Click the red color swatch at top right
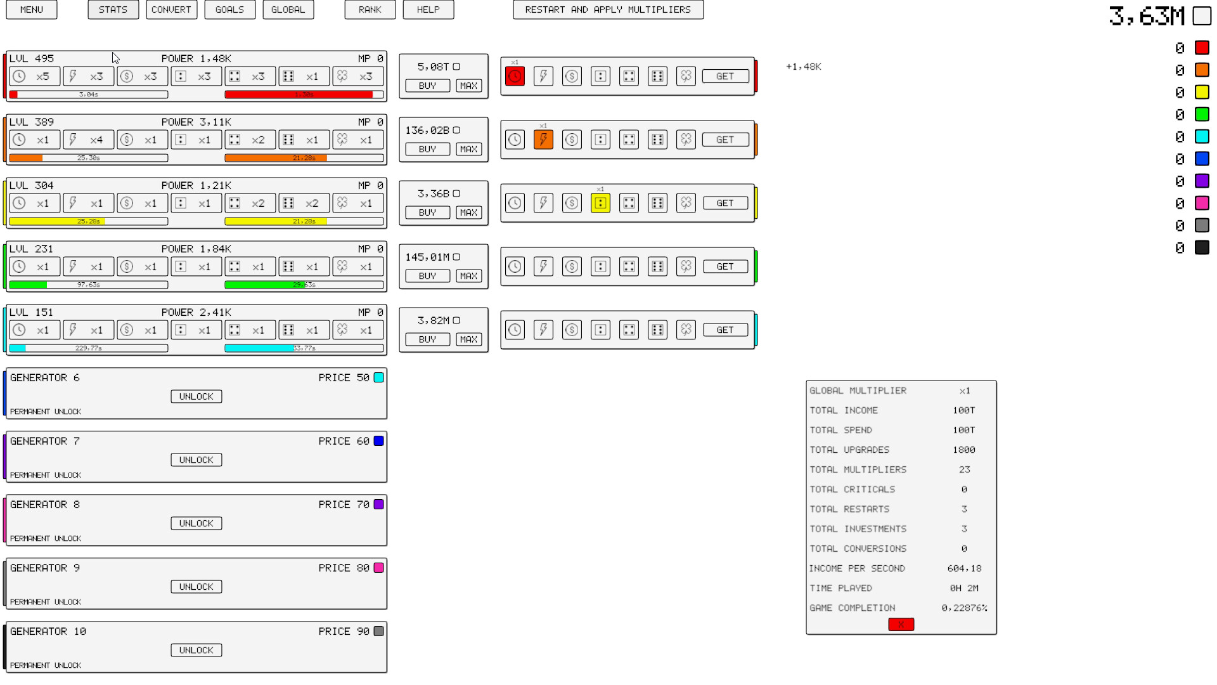Image resolution: width=1217 pixels, height=685 pixels. coord(1202,47)
